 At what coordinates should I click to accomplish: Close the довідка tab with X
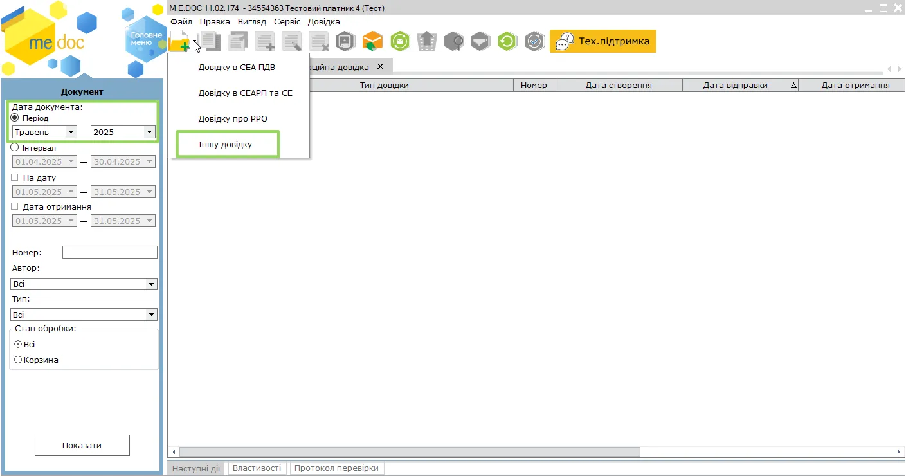(380, 66)
